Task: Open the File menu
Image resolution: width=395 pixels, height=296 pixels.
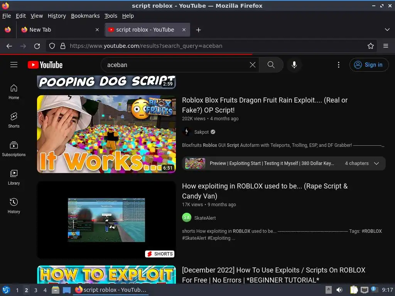Action: (7, 16)
